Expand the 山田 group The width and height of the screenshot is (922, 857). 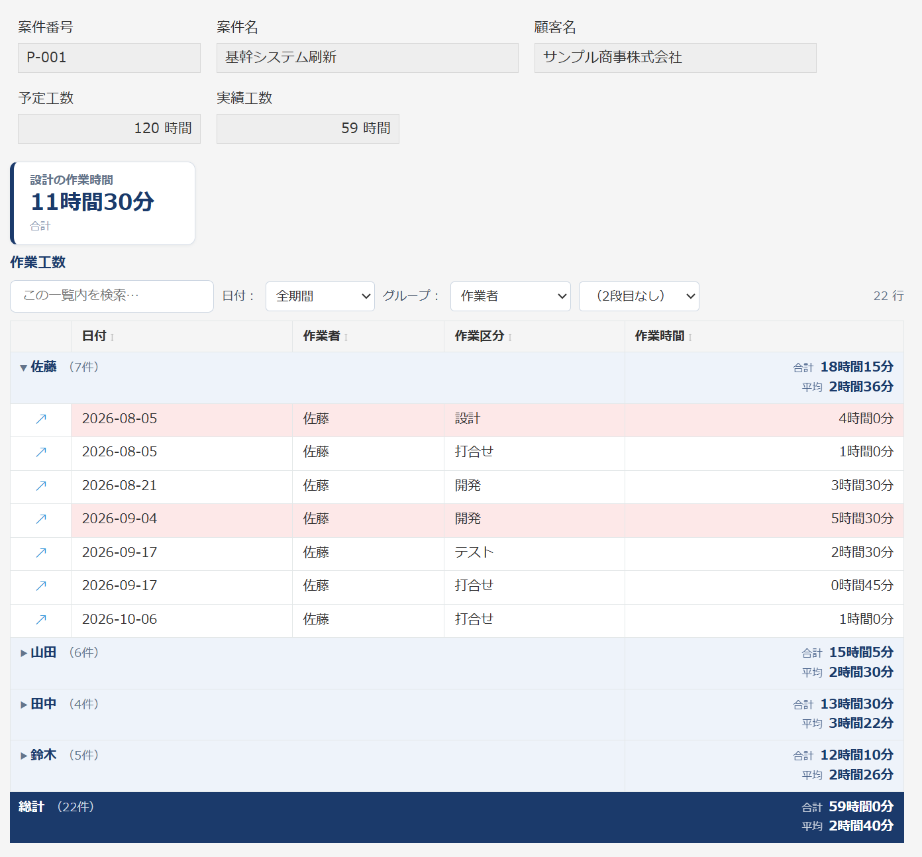24,653
